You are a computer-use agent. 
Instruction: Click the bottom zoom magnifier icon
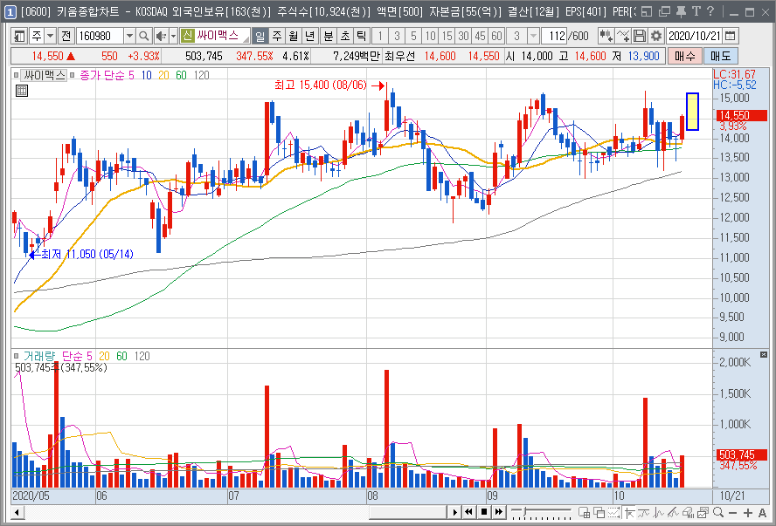tap(718, 513)
